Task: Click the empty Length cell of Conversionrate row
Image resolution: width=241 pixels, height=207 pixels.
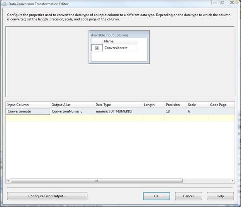Action: tap(153, 111)
